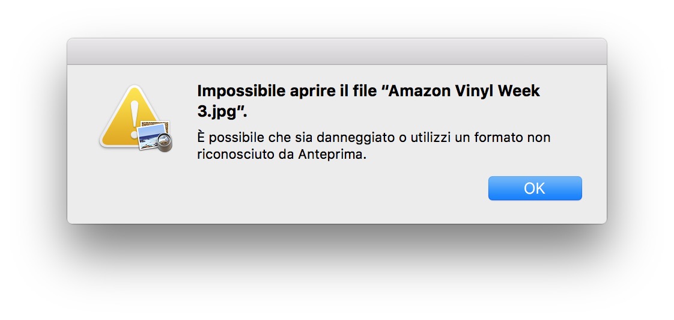674x320 pixels.
Task: Click the word "Vinyl" in the headline
Action: point(479,91)
